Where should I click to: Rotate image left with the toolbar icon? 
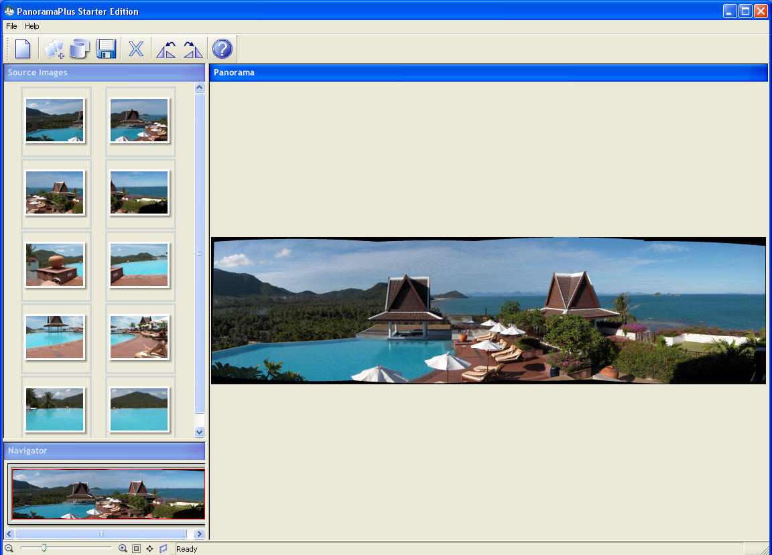tap(166, 49)
